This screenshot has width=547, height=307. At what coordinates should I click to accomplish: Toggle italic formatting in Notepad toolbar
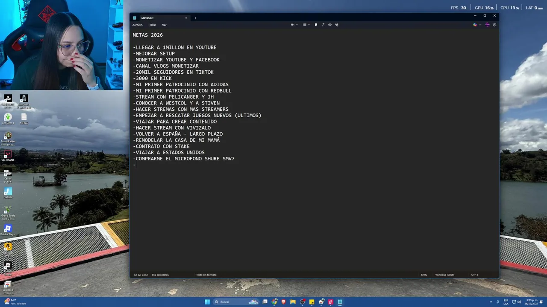click(323, 25)
